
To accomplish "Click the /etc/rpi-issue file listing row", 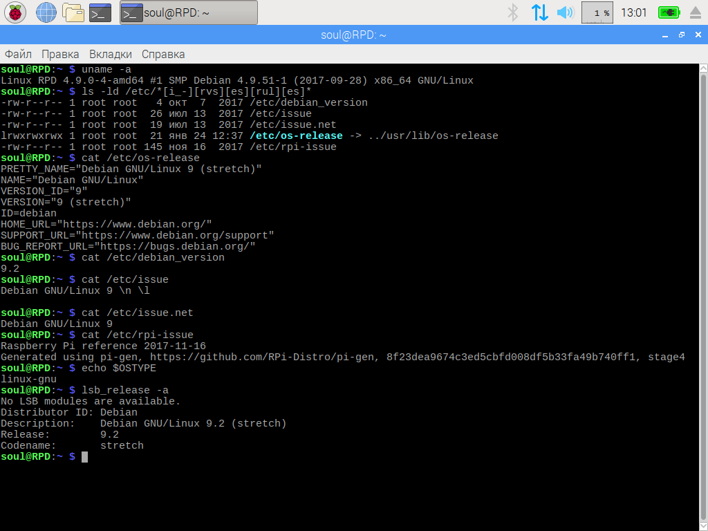I will tap(169, 147).
